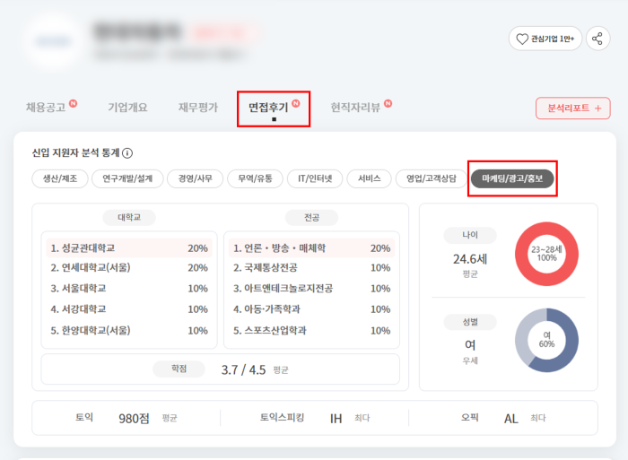Add company to favorites via 관심기업 heart button
The image size is (628, 460).
545,39
